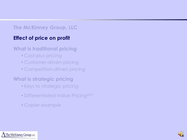Viewport: 187px width, 140px height.
Task: Click the bullet dot before Copier example
Action: (x=22, y=105)
